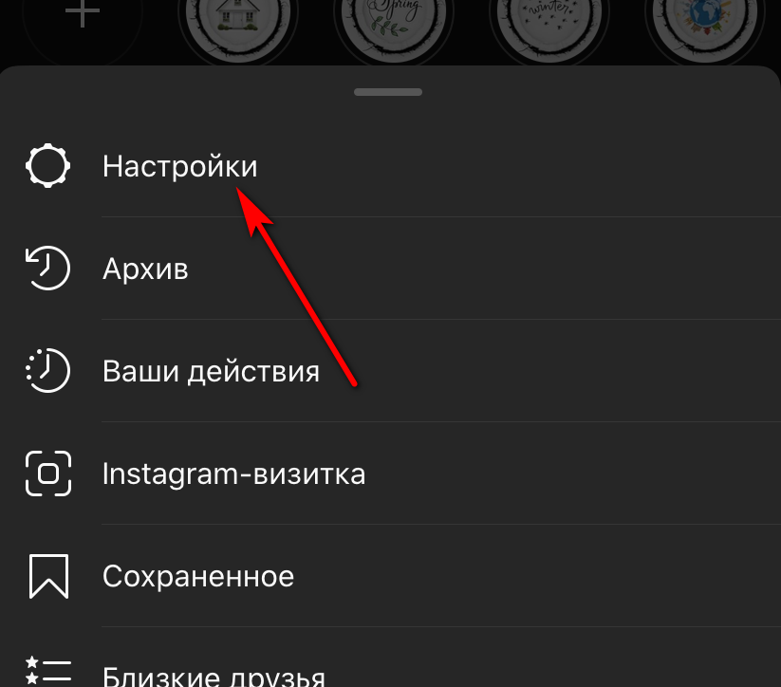Tap the Сохраненное bookmark icon
The height and width of the screenshot is (687, 781).
tap(48, 576)
